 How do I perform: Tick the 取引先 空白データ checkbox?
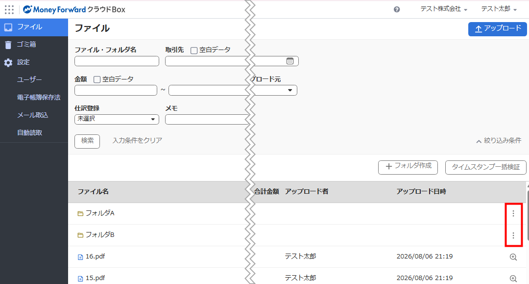point(194,51)
